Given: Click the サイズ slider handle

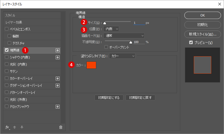Looking at the screenshot, I should click(105, 23).
